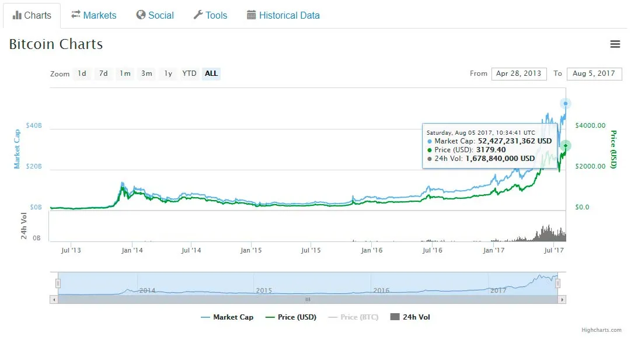Click the Jul '16 axis label
Screen dimensions: 631x340
point(432,250)
